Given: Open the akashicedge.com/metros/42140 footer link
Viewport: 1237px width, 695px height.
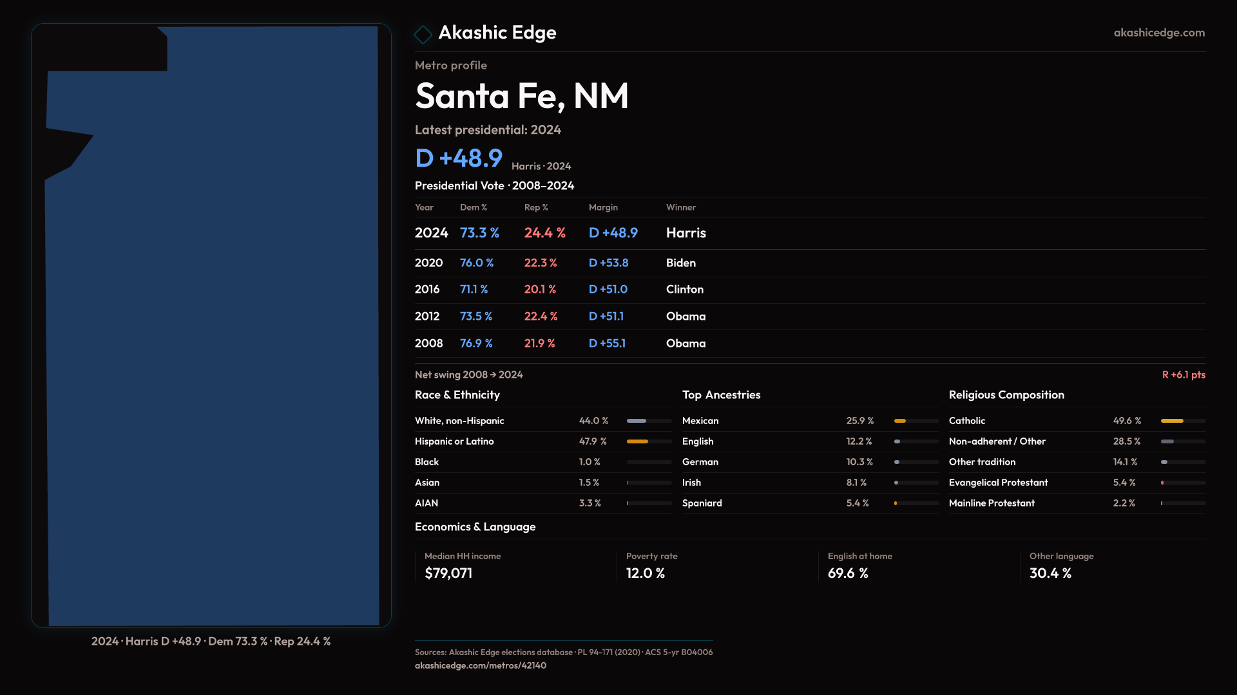Looking at the screenshot, I should pos(480,665).
